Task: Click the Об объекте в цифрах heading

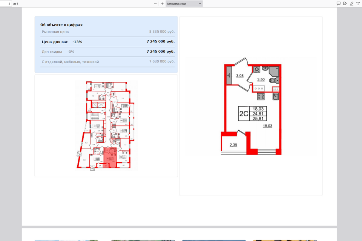Action: [61, 25]
